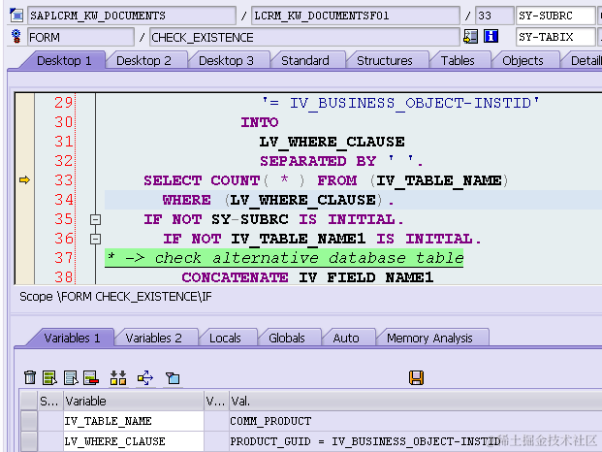Click the LCRM_KW_DOCUMENTSF01 include field
602x452 pixels.
point(356,16)
